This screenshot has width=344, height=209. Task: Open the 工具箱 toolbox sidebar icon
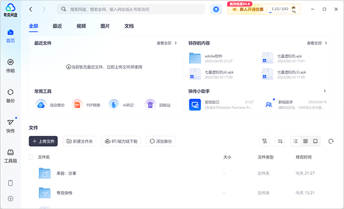(x=10, y=156)
